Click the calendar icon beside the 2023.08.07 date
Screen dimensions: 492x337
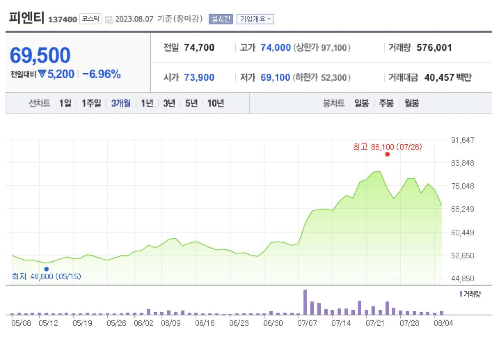coord(109,19)
